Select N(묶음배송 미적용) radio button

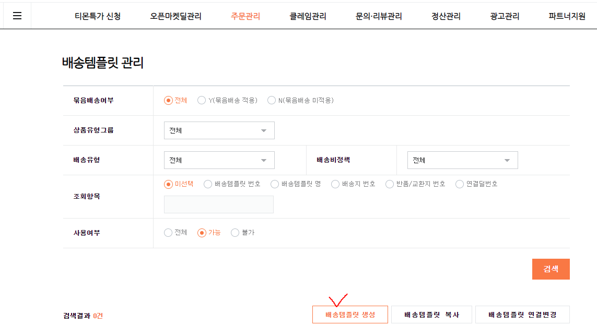pos(272,100)
